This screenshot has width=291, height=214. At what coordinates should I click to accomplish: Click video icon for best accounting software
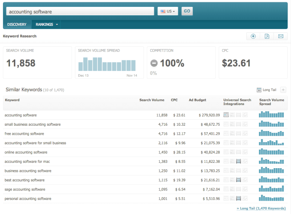point(239,180)
